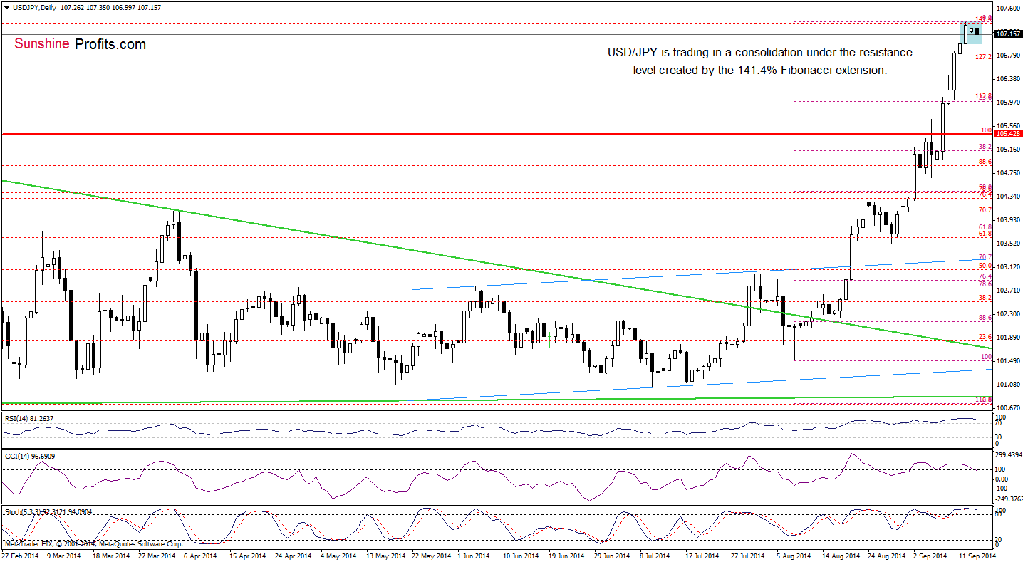The height and width of the screenshot is (562, 1023).
Task: Click the 101.490 price axis label
Action: (x=1007, y=360)
